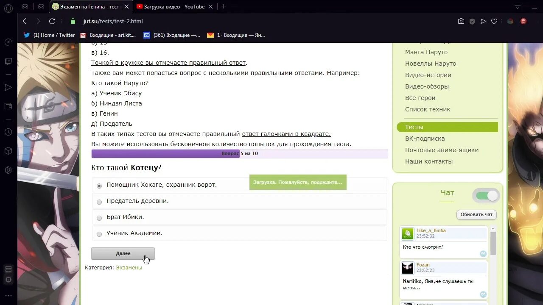Open Новеллы Наруто menu item
The width and height of the screenshot is (543, 305).
point(431,64)
